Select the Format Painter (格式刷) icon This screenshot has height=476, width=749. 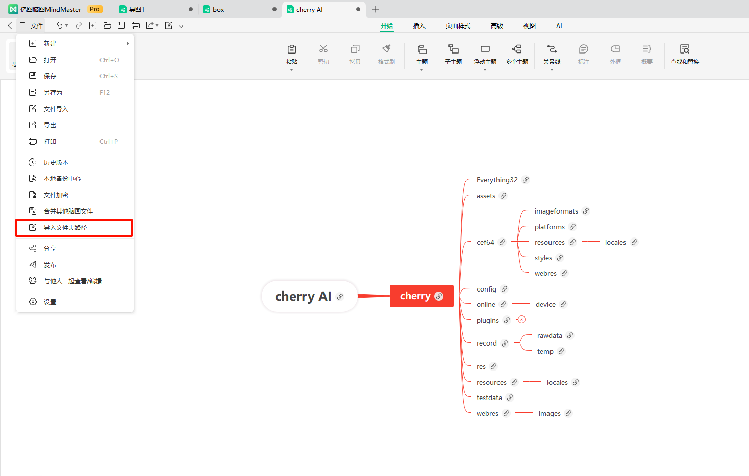click(x=387, y=49)
